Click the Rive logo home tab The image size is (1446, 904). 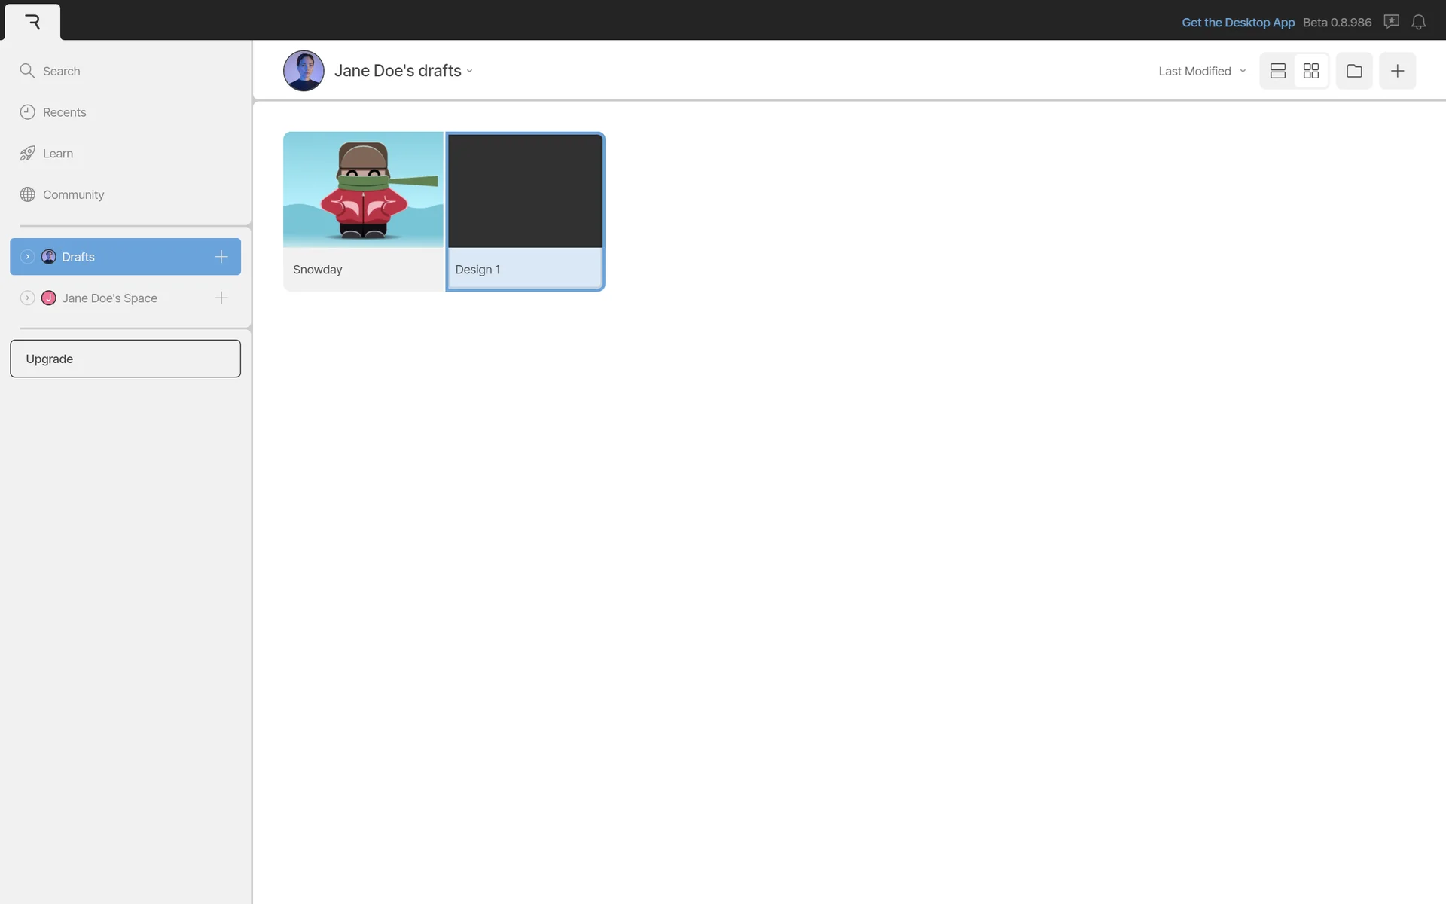(x=32, y=22)
